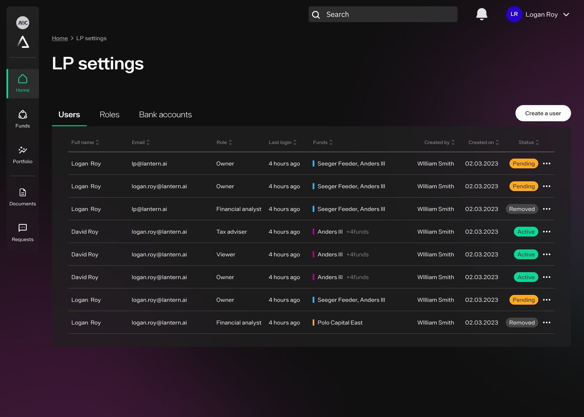Click the Lantern triangle logo in sidebar

click(23, 42)
